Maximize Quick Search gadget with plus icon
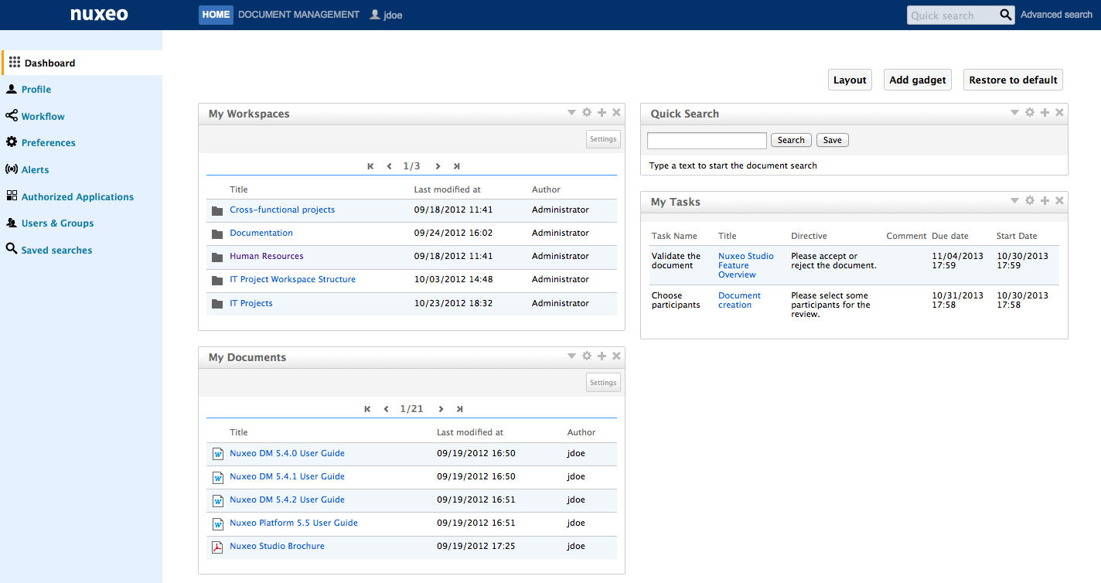Image resolution: width=1101 pixels, height=583 pixels. click(x=1045, y=113)
